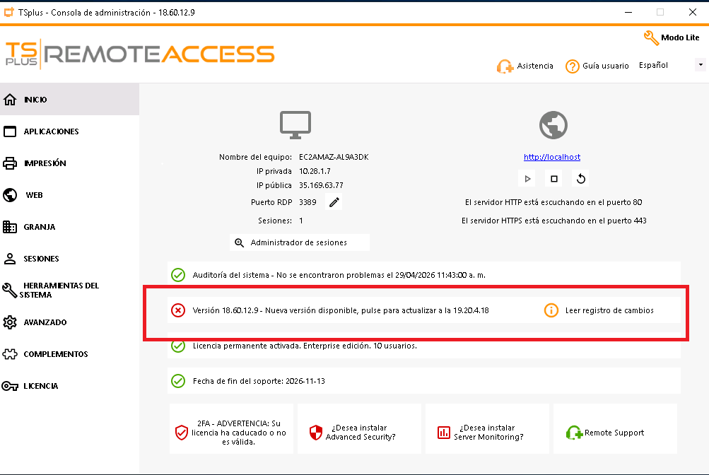Viewport: 709px width, 475px height.
Task: Click the globe web server icon
Action: coord(553,125)
